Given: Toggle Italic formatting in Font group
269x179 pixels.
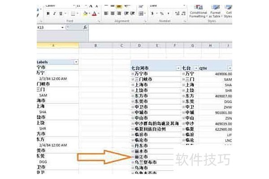Looking at the screenshot, I should point(54,13).
